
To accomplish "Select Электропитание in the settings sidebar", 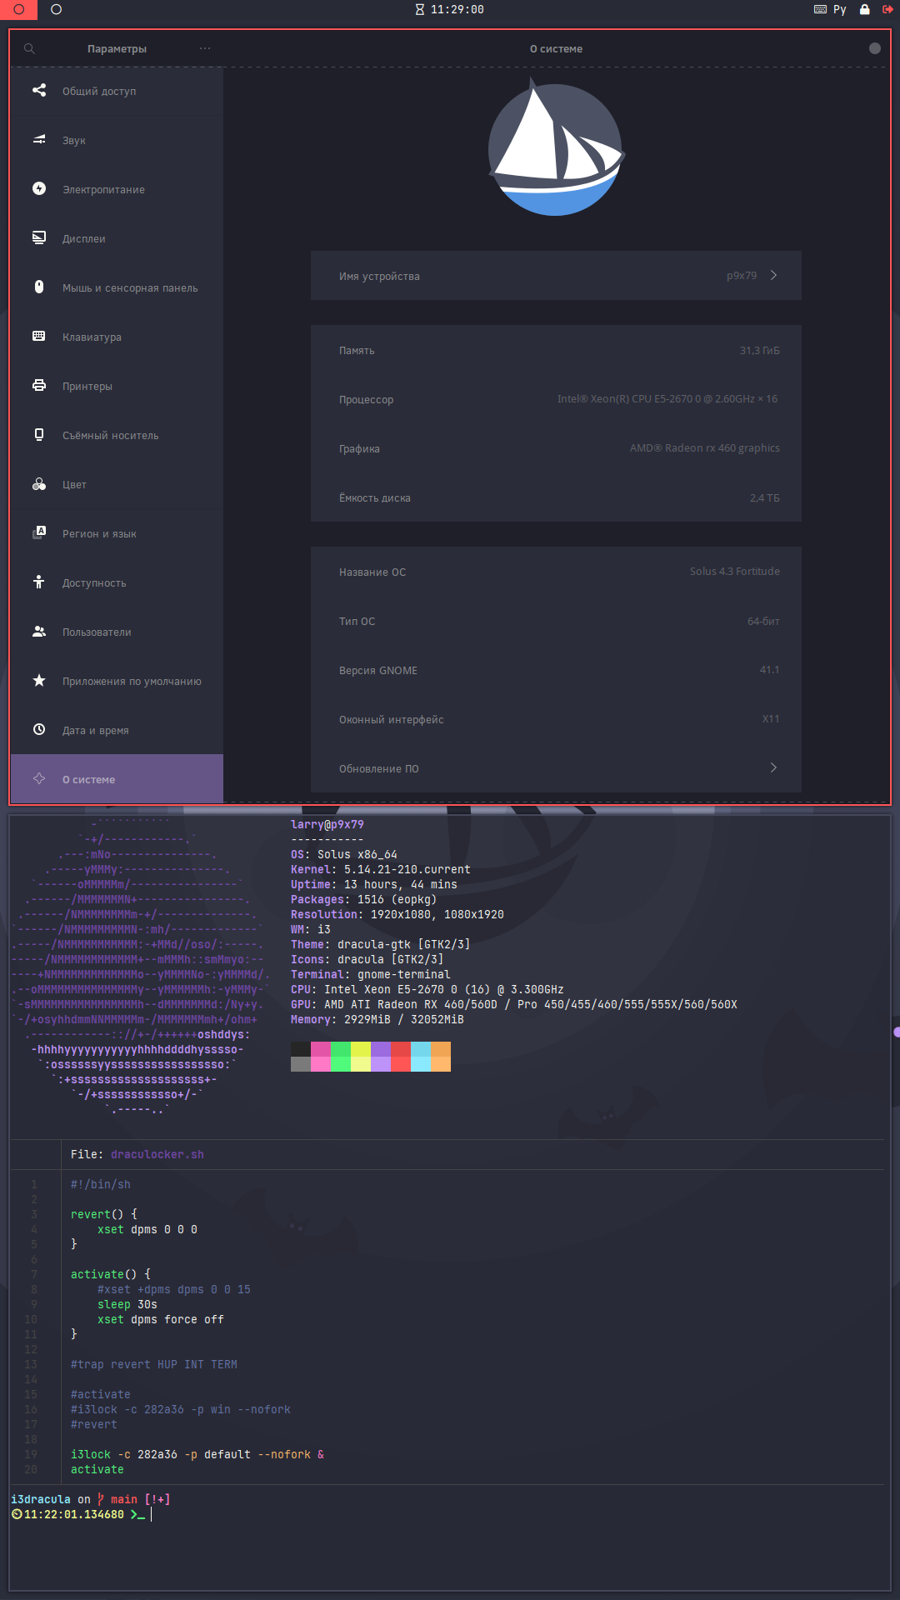I will click(117, 189).
